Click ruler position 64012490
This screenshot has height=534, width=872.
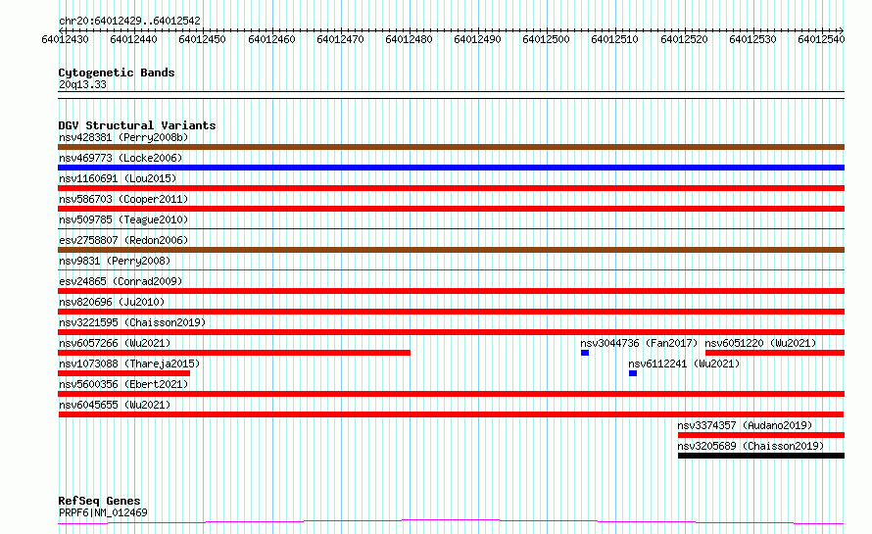(x=478, y=39)
